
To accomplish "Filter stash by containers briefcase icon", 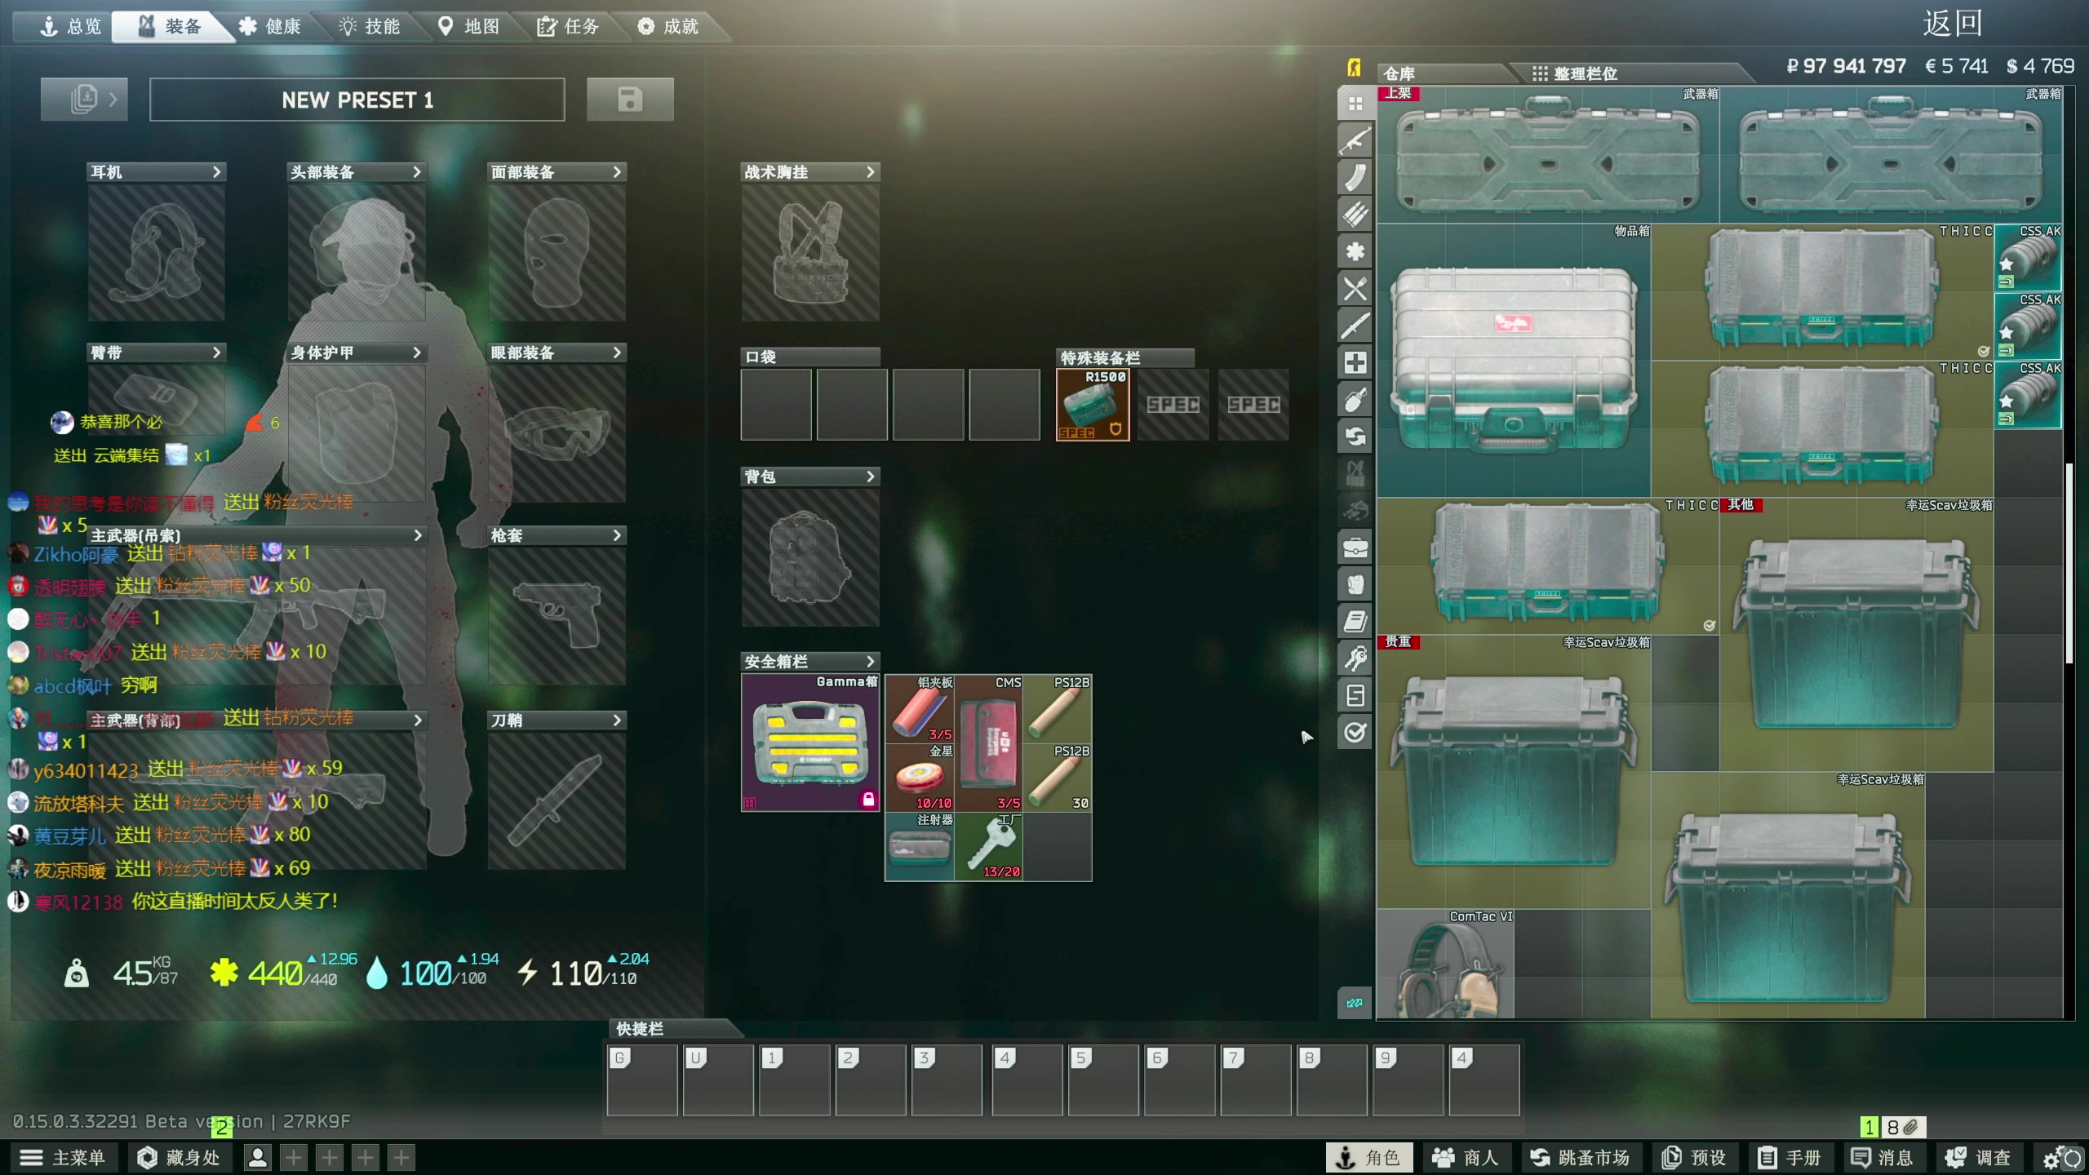I will point(1355,547).
